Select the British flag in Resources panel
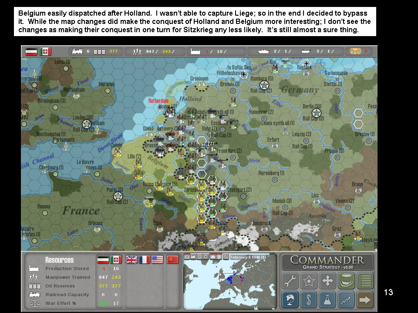This screenshot has height=313, width=418. click(x=131, y=260)
